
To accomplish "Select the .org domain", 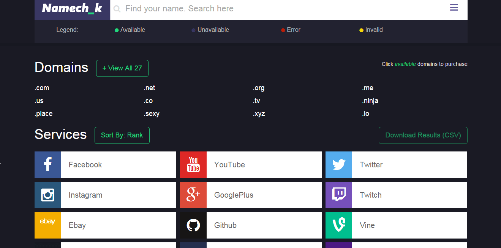I will (259, 88).
